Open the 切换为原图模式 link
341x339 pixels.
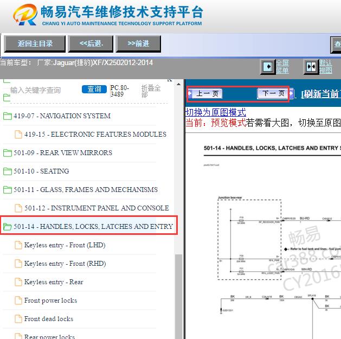tap(216, 112)
